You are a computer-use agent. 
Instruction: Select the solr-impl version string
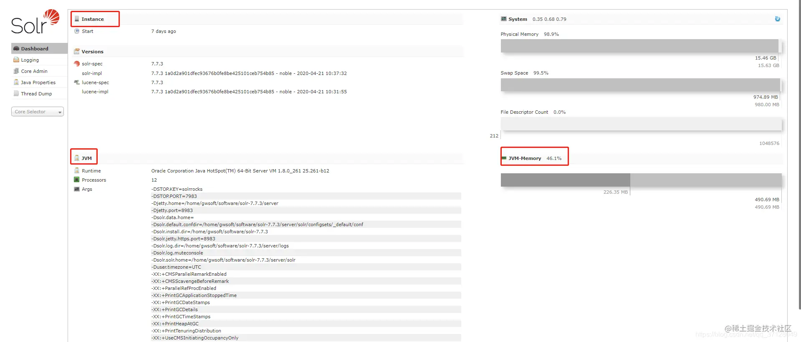(x=249, y=73)
